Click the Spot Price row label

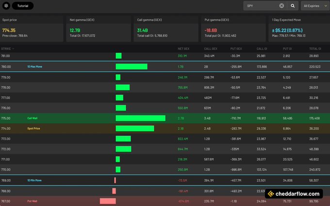coord(33,128)
